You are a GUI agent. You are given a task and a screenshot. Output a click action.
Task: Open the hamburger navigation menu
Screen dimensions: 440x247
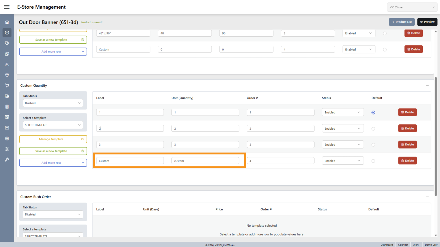[7, 7]
